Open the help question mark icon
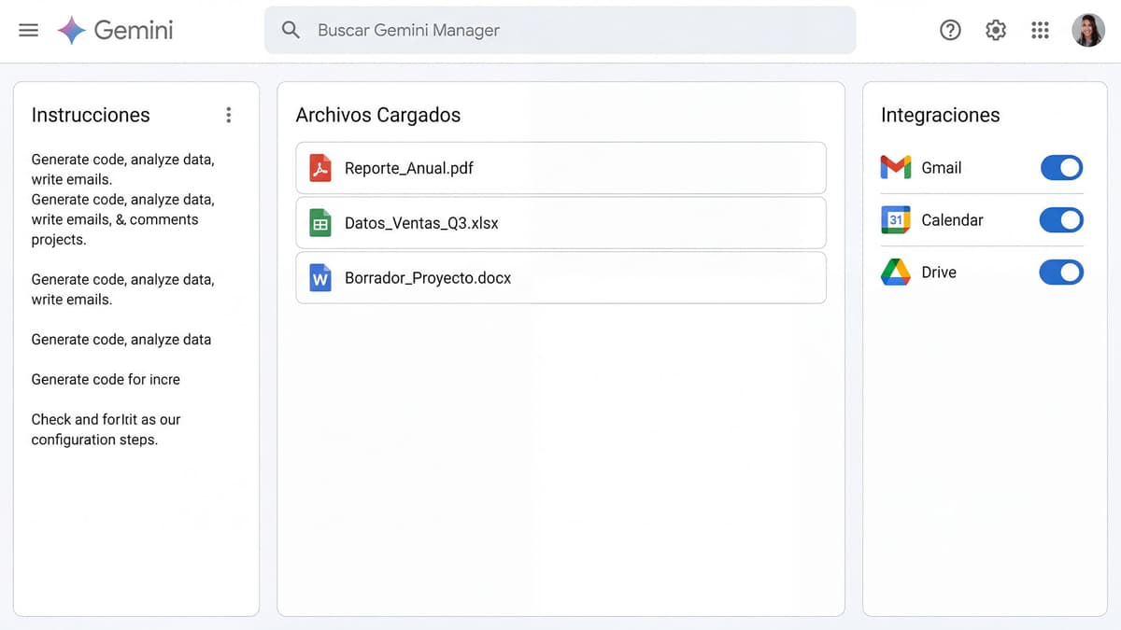The width and height of the screenshot is (1121, 630). coord(950,29)
